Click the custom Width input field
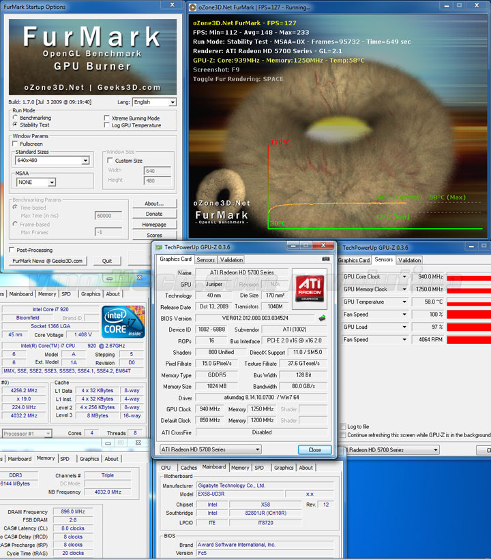The width and height of the screenshot is (491, 559). click(158, 171)
